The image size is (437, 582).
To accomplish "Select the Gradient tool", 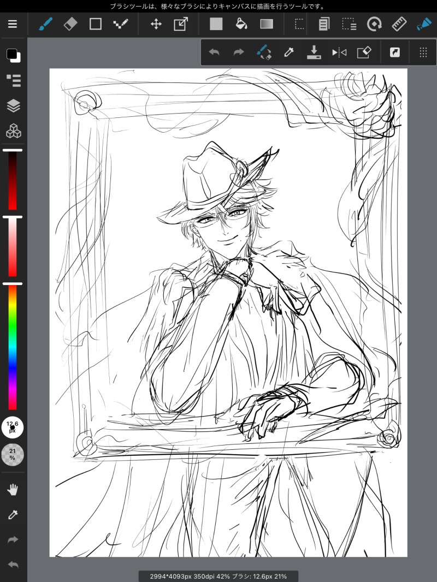I will point(267,24).
